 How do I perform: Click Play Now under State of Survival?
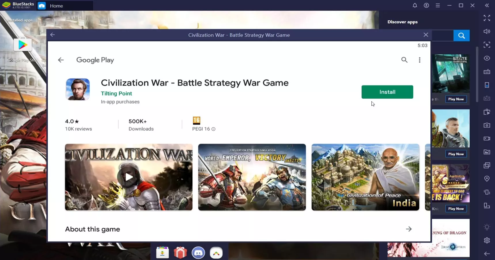(456, 99)
